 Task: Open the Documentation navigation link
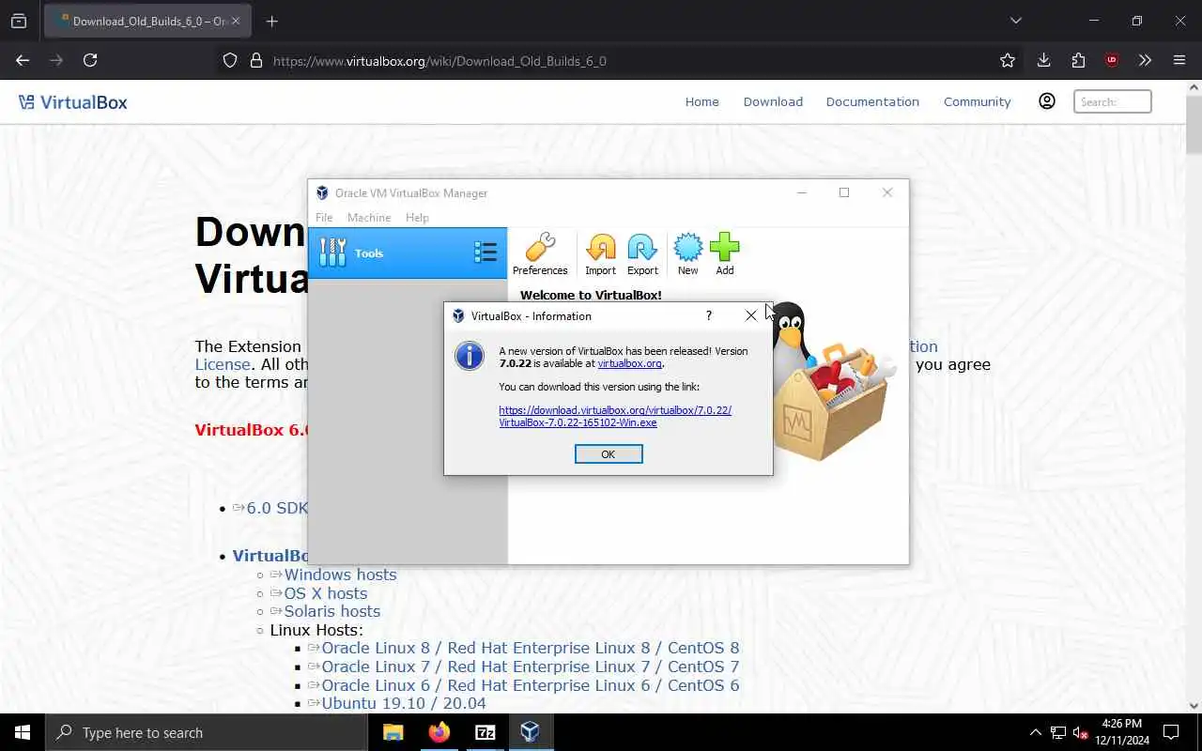[x=872, y=101]
